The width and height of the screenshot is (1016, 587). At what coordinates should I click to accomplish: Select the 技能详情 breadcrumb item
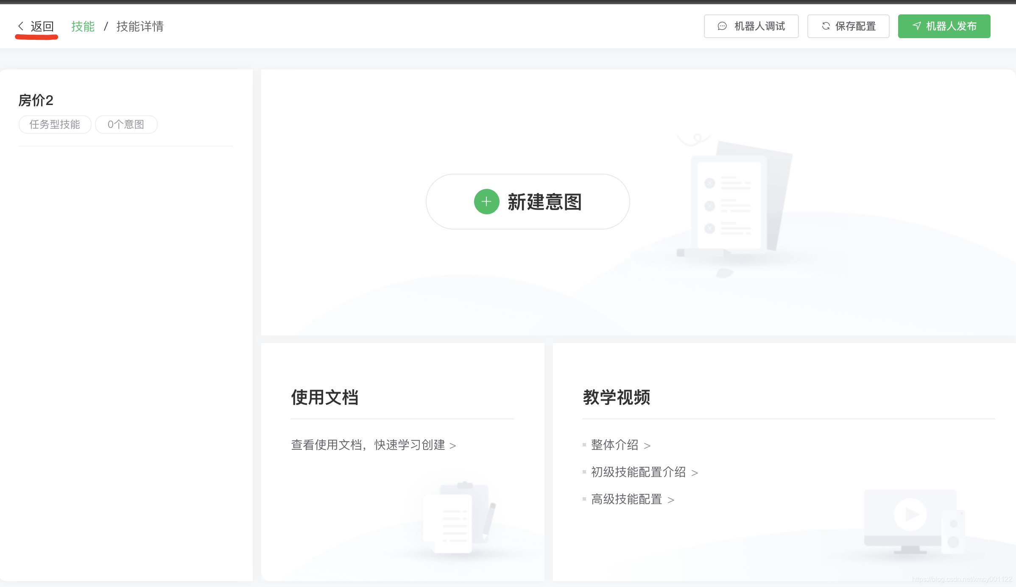click(x=140, y=26)
